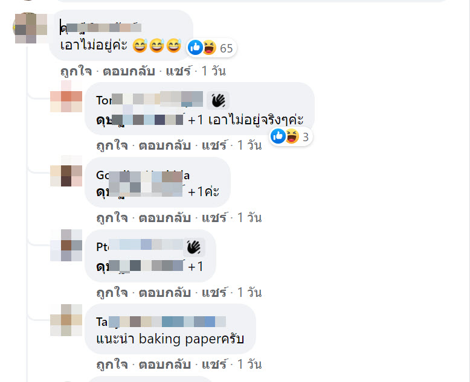The width and height of the screenshot is (470, 382).
Task: Reply to the top comment using ตอบกลับ
Action: coord(129,71)
